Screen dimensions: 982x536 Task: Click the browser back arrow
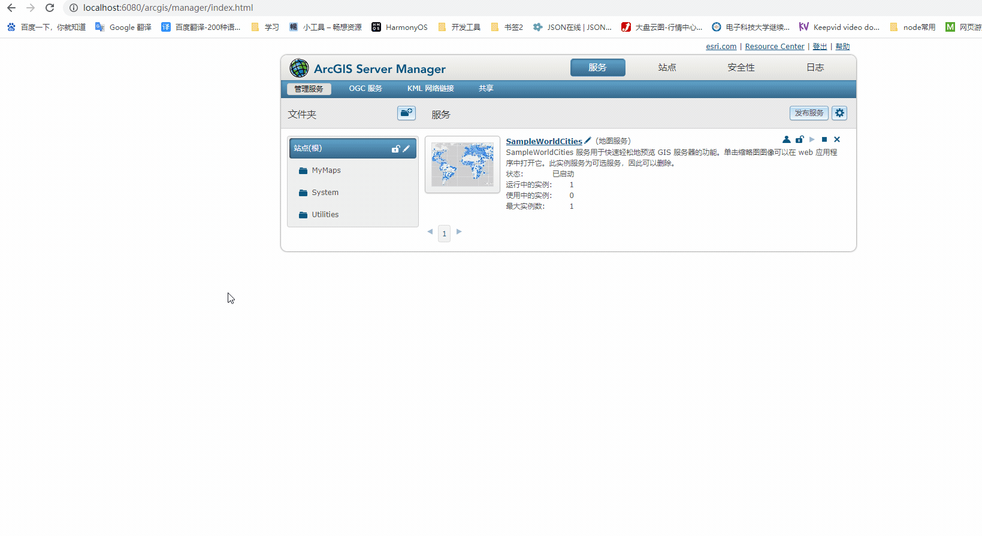pyautogui.click(x=11, y=8)
